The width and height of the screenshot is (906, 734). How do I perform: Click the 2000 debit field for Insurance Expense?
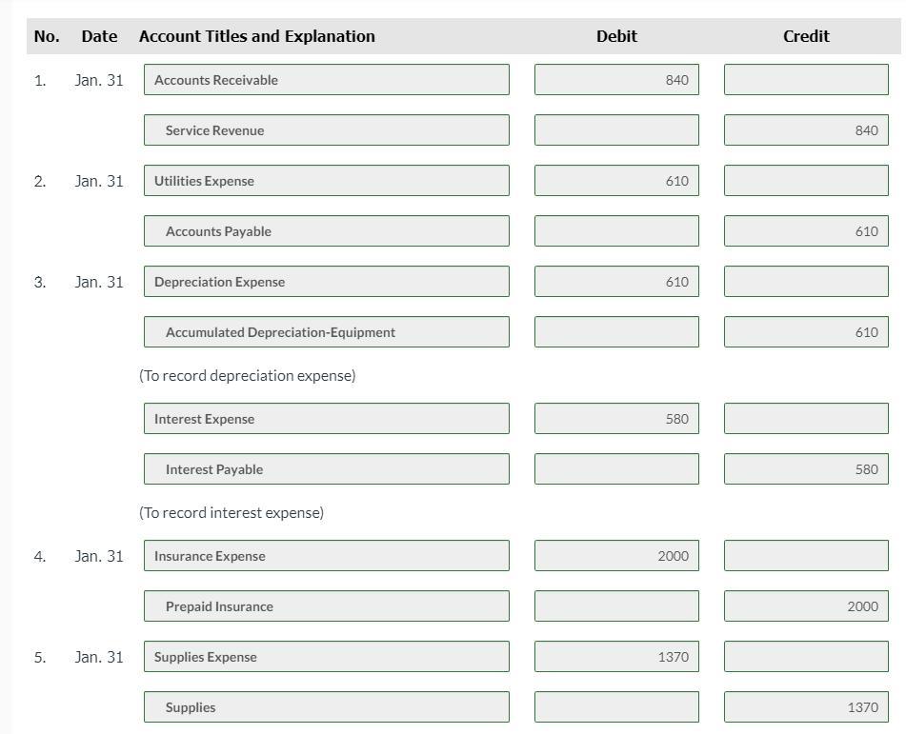pos(615,556)
